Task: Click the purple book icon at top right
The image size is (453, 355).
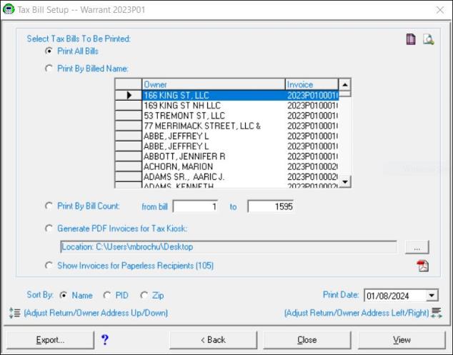Action: click(x=411, y=39)
